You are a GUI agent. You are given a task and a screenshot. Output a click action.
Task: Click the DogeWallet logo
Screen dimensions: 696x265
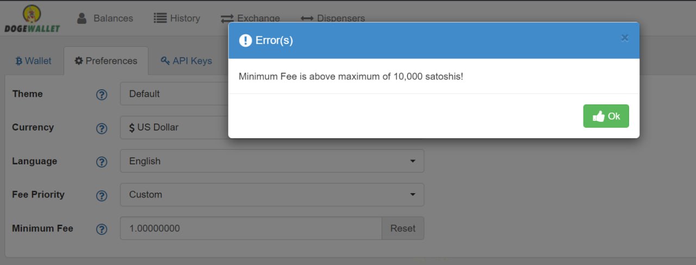point(33,19)
